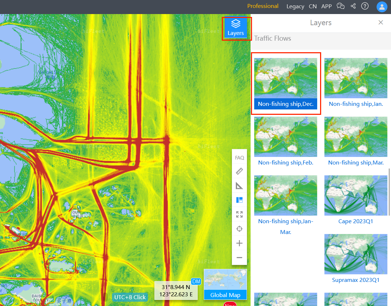Image resolution: width=391 pixels, height=306 pixels.
Task: Select the triangle angle measurement tool
Action: click(239, 186)
